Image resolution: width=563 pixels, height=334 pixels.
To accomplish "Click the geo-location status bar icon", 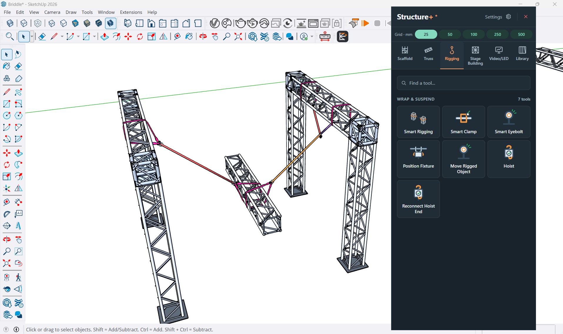I will coord(6,329).
